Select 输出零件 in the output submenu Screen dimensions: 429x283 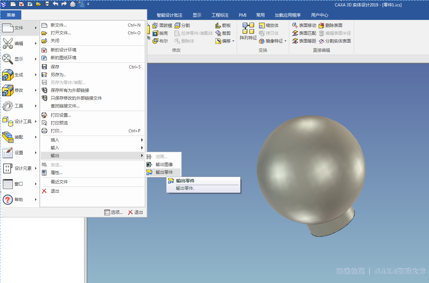pos(164,172)
